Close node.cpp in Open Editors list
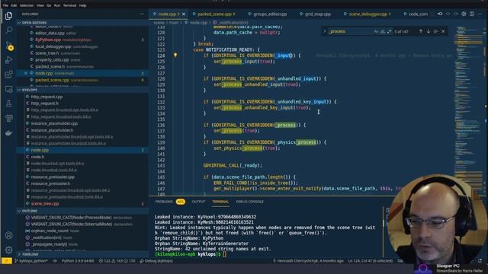The width and height of the screenshot is (488, 274). pos(26,73)
